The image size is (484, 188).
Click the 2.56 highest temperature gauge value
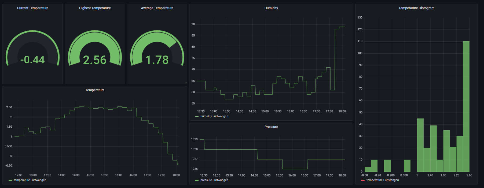coord(95,60)
